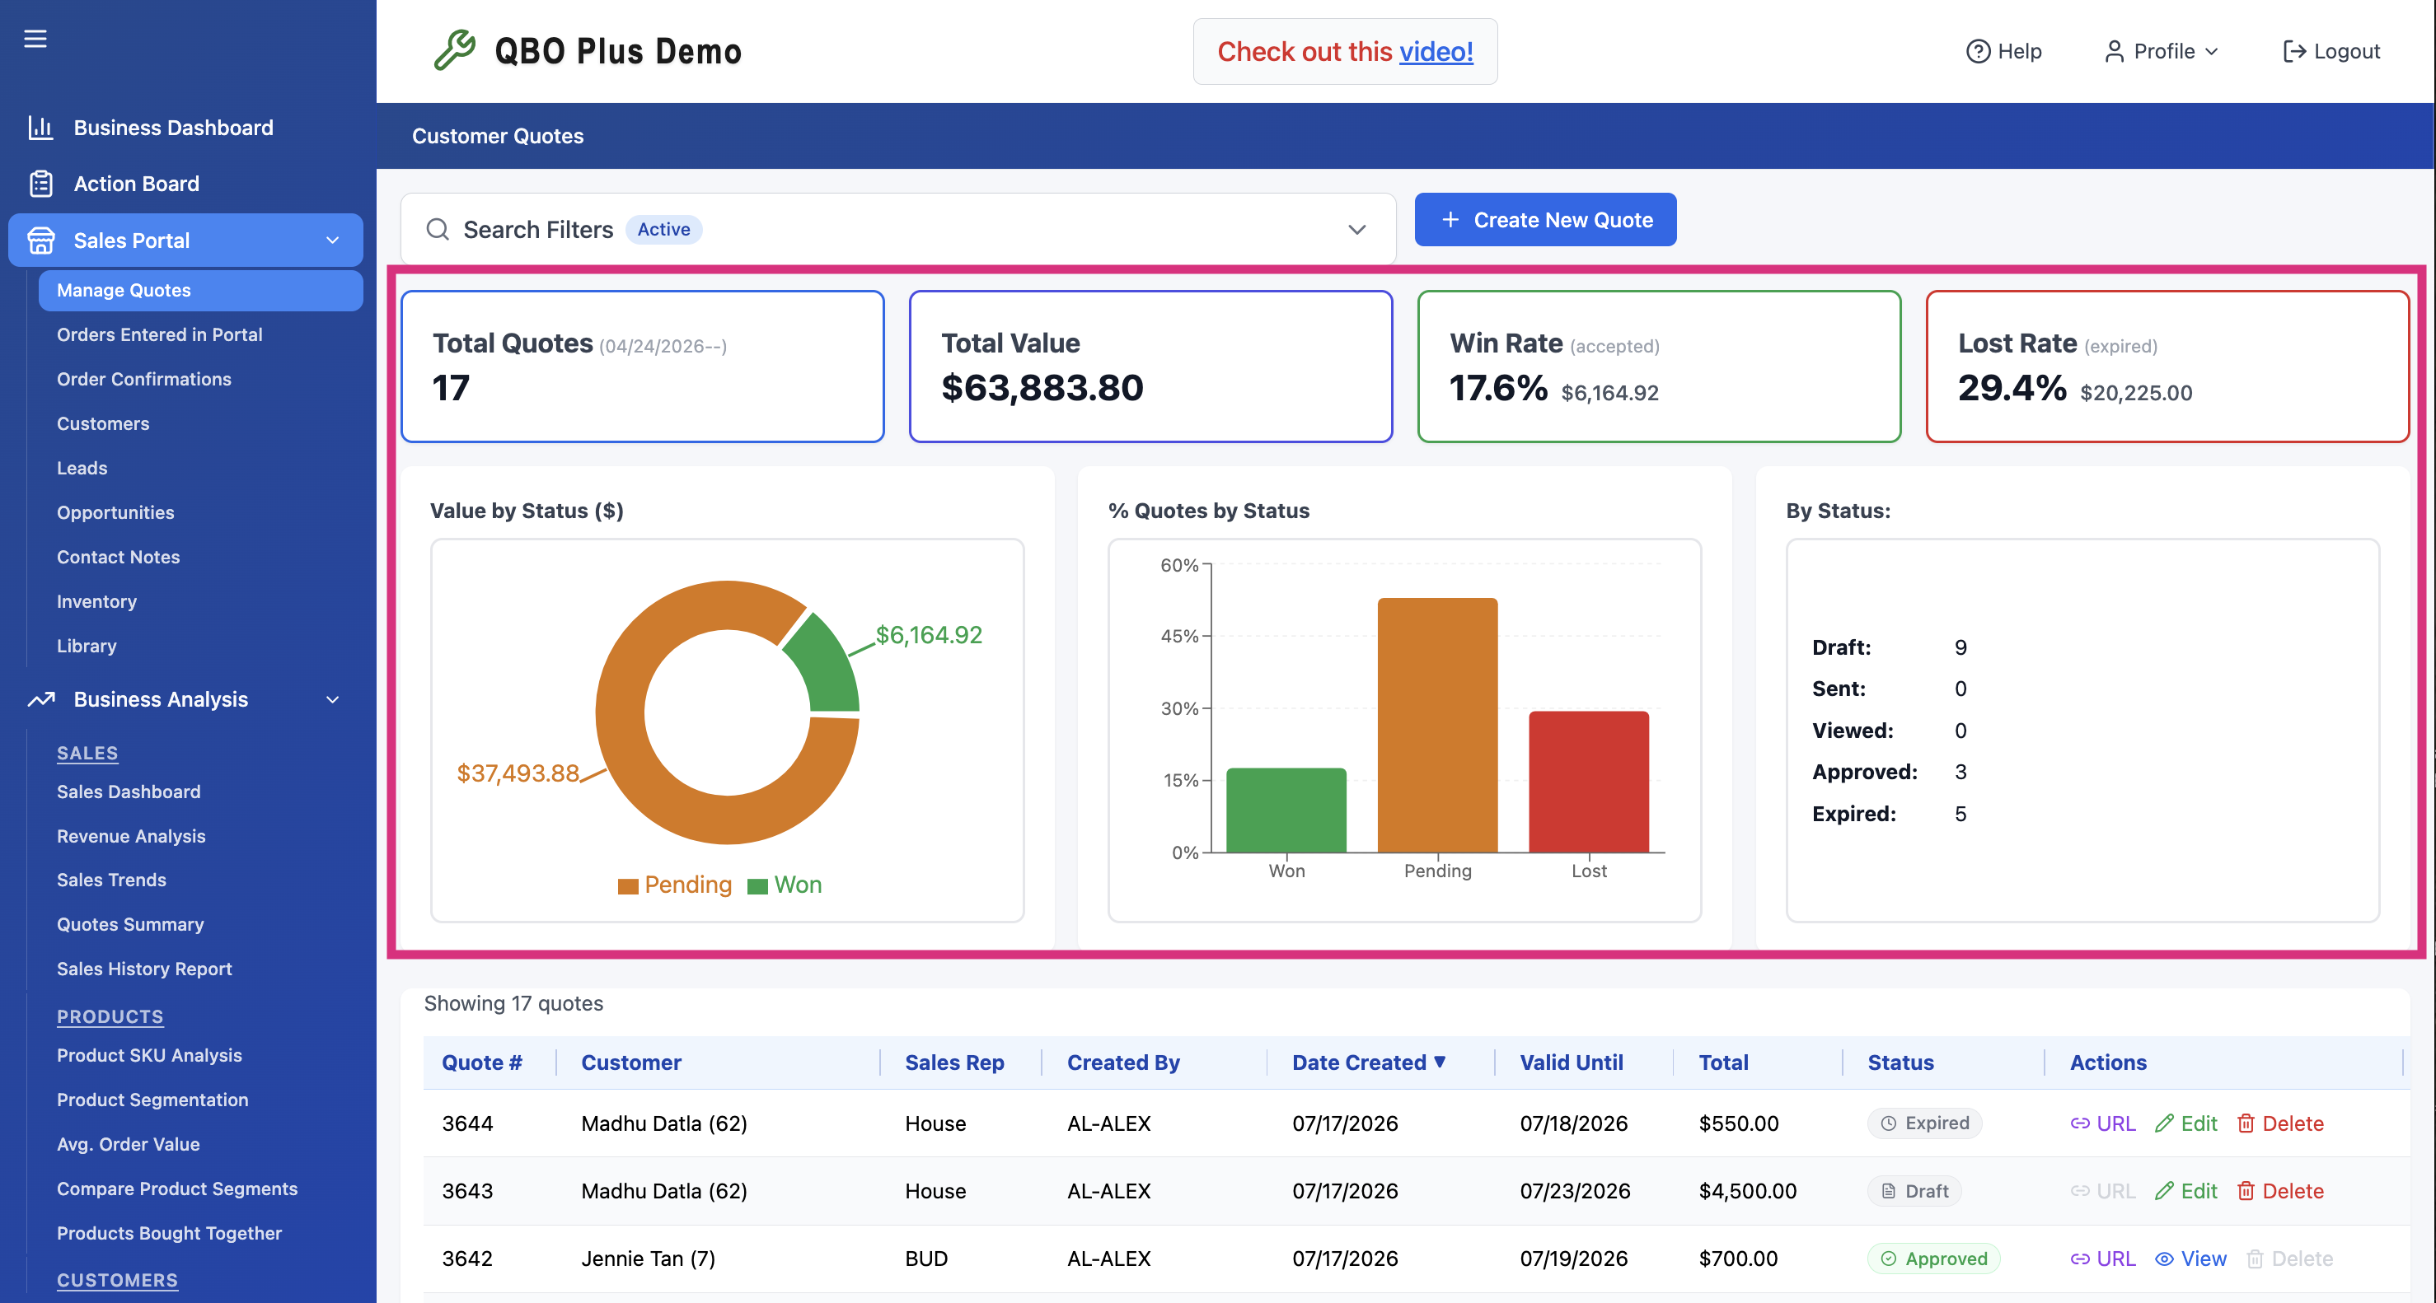Image resolution: width=2436 pixels, height=1303 pixels.
Task: Go to Quotes Summary report
Action: click(130, 924)
